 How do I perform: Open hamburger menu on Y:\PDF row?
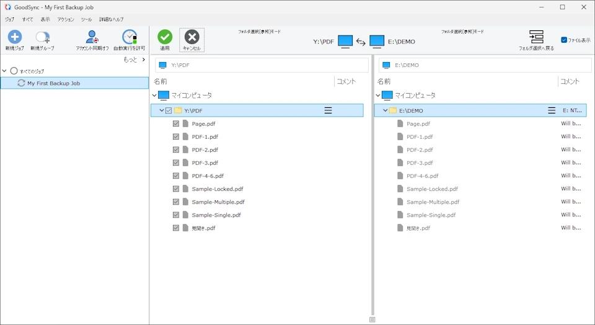tap(328, 110)
